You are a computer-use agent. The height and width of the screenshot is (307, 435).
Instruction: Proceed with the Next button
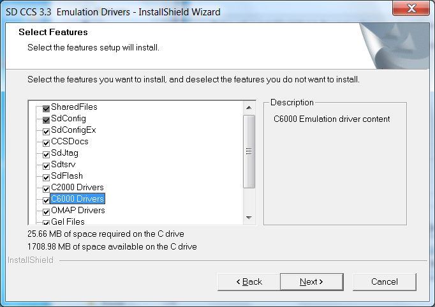point(311,281)
